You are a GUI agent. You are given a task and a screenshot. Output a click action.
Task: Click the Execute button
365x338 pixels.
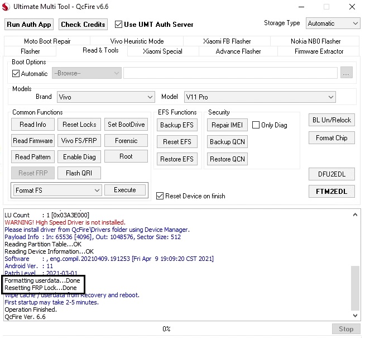pyautogui.click(x=125, y=190)
